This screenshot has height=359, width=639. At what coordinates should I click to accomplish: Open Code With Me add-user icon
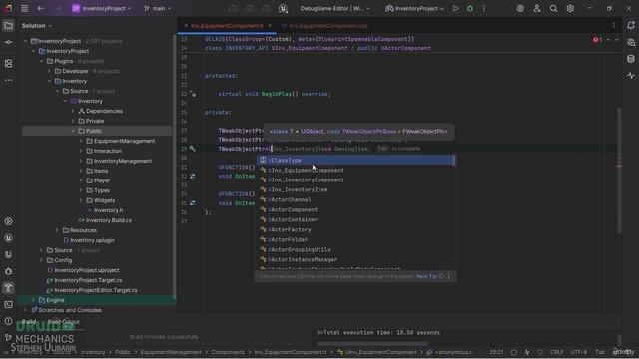(537, 8)
